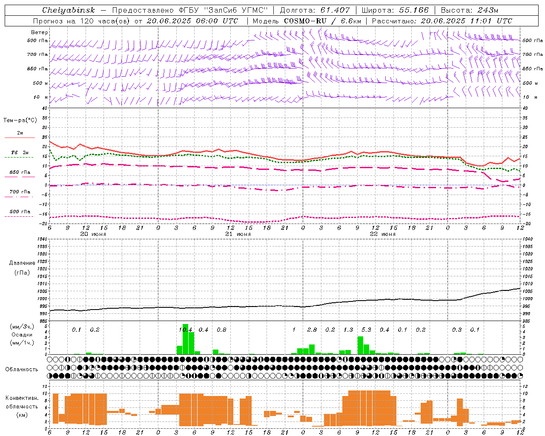Click the 21 июня date label
Viewport: 545px width, 436px height.
(x=238, y=234)
